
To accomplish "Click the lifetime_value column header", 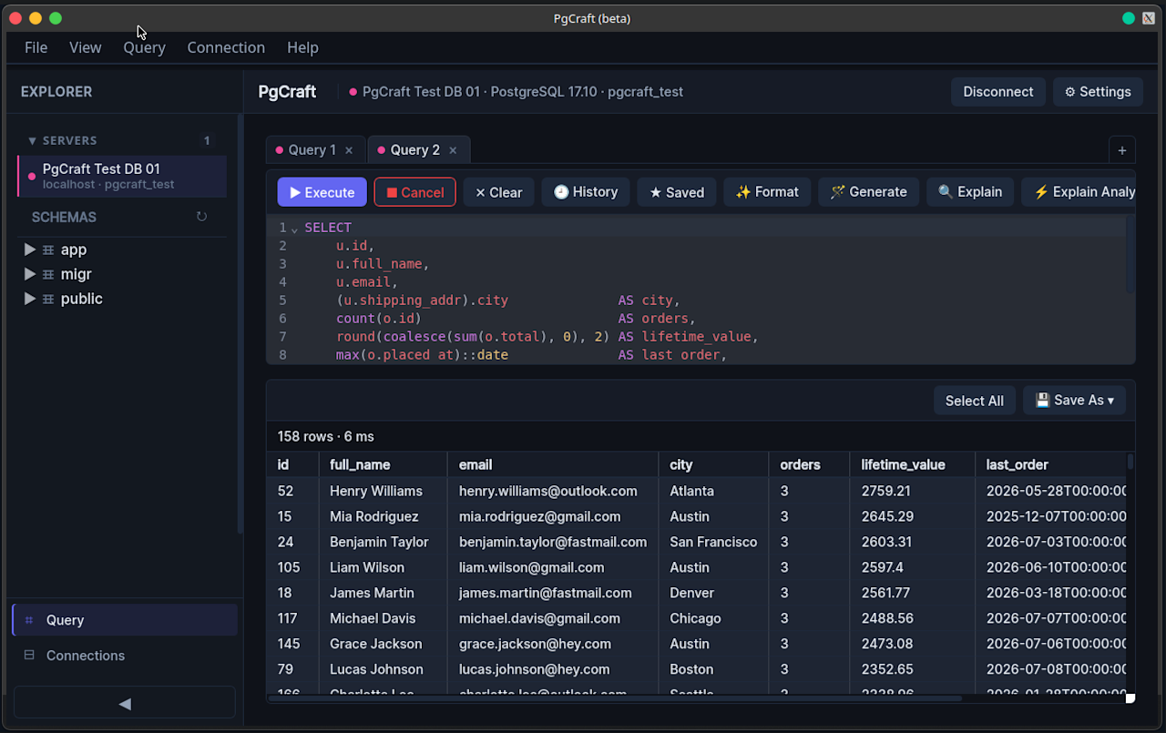I will click(912, 464).
